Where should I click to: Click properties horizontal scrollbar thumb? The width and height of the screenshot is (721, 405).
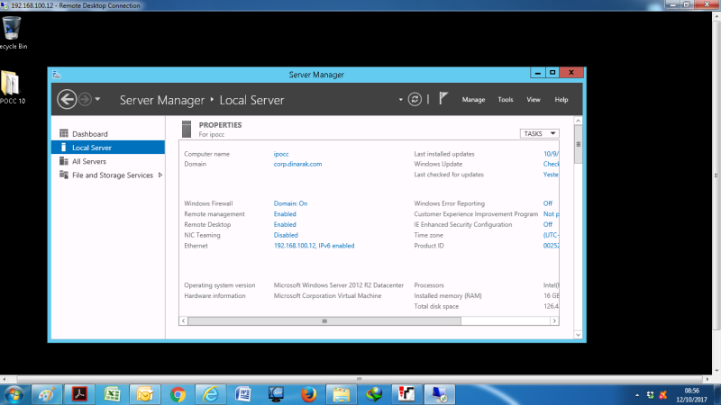coord(324,321)
